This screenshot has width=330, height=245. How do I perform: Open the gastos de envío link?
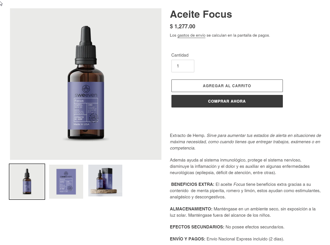[191, 35]
